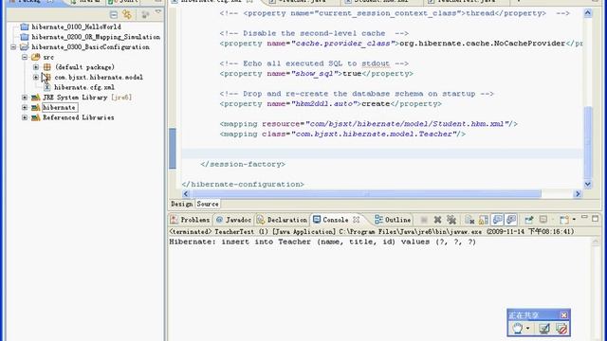This screenshot has width=607, height=341.
Task: Click the (default package) package icon
Action: pos(46,67)
